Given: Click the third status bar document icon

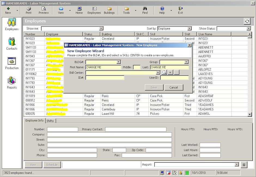Looking at the screenshot, I should coord(175,173).
